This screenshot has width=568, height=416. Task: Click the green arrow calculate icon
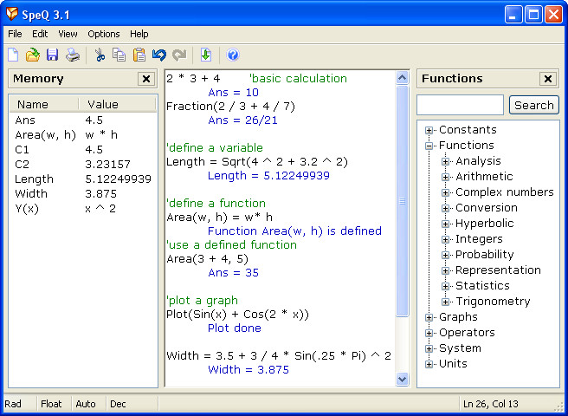[x=206, y=55]
